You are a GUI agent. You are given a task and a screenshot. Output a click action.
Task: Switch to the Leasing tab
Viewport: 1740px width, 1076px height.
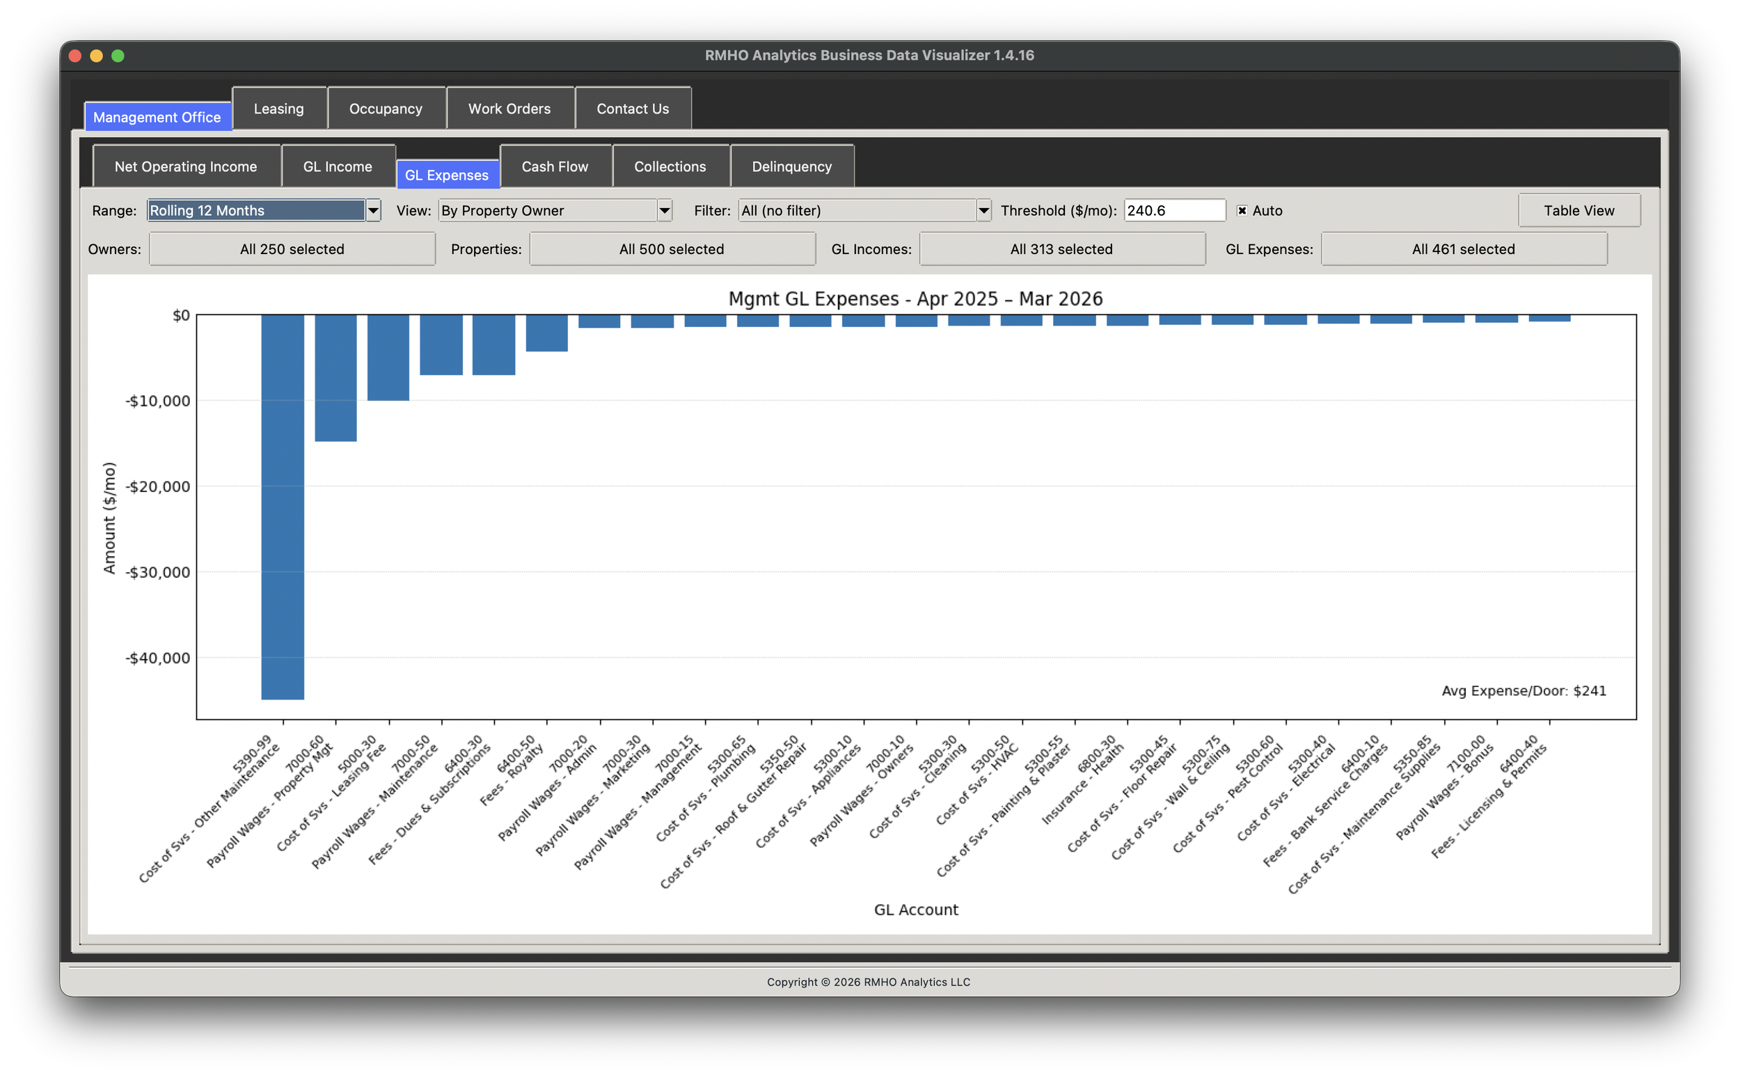pos(279,109)
